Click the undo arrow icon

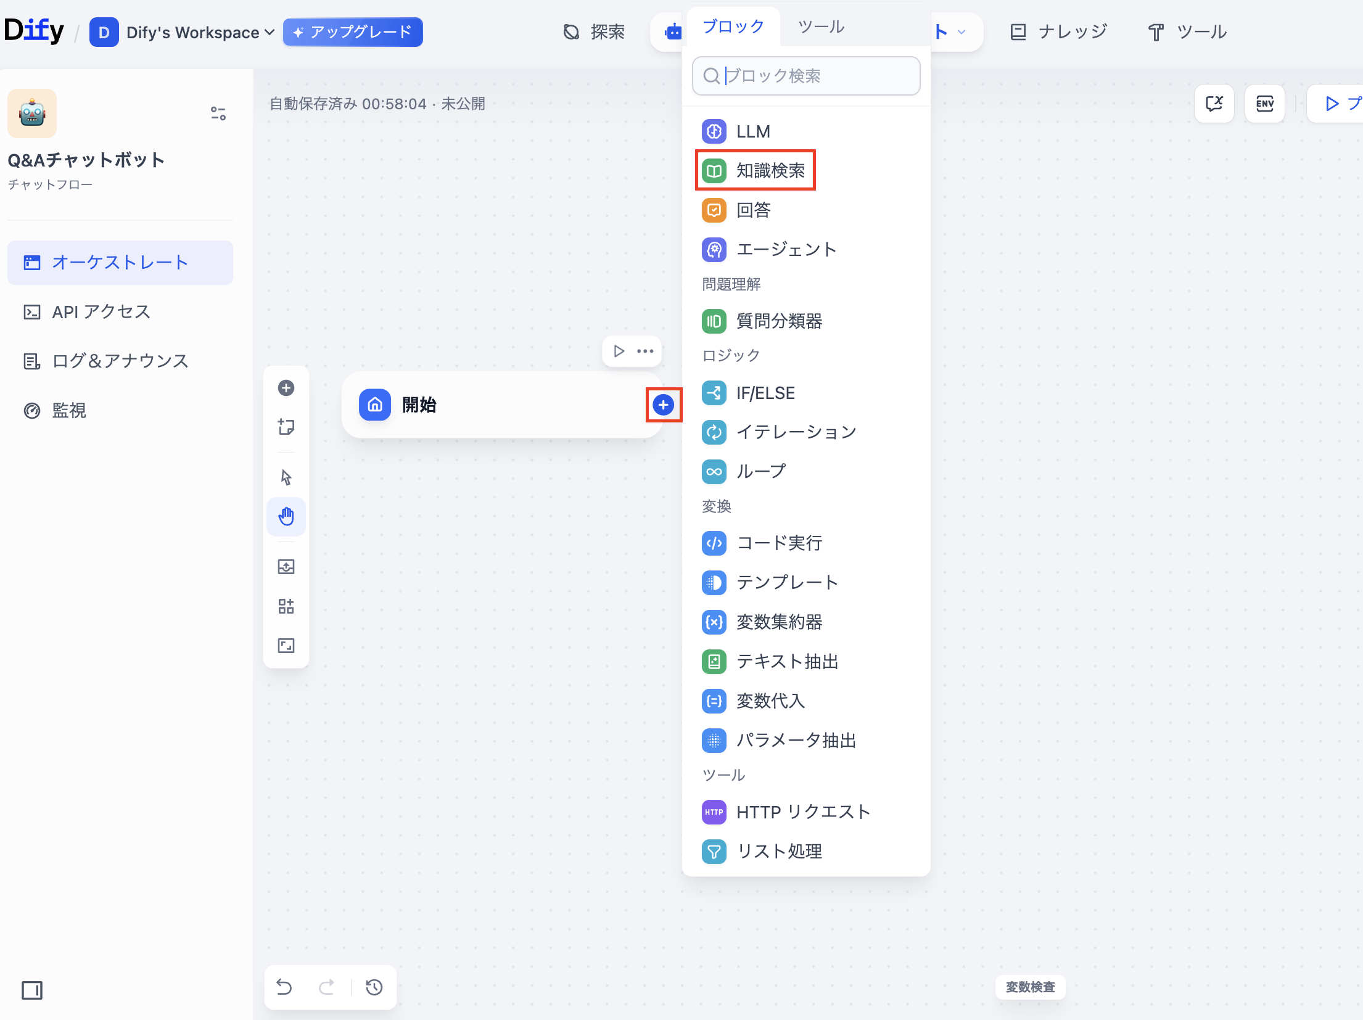coord(284,987)
